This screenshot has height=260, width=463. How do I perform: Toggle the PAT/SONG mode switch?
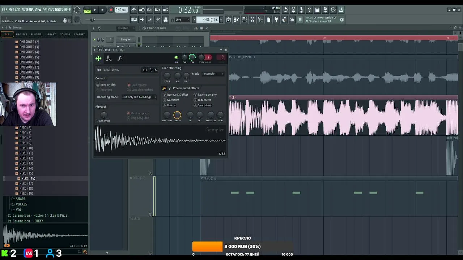point(87,10)
